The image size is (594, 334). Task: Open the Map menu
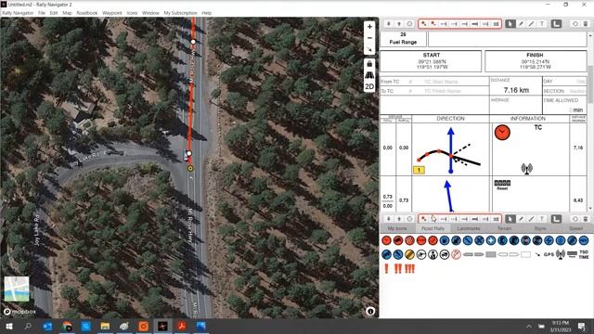click(x=67, y=13)
